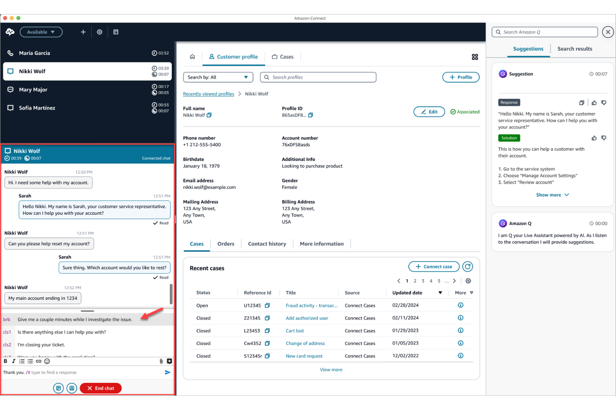Insert a link using the chain icon

(x=39, y=361)
